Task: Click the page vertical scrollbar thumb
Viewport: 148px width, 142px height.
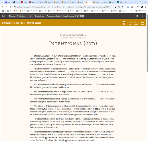Action: (147, 43)
